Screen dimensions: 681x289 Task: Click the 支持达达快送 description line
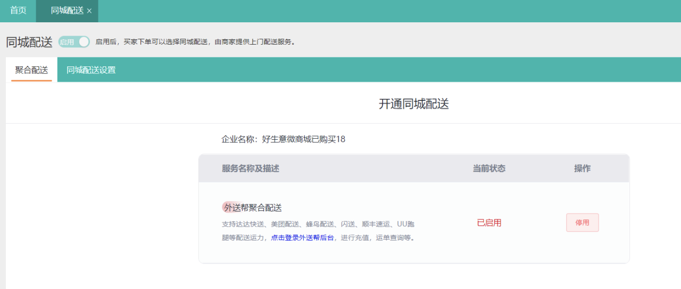click(x=322, y=224)
